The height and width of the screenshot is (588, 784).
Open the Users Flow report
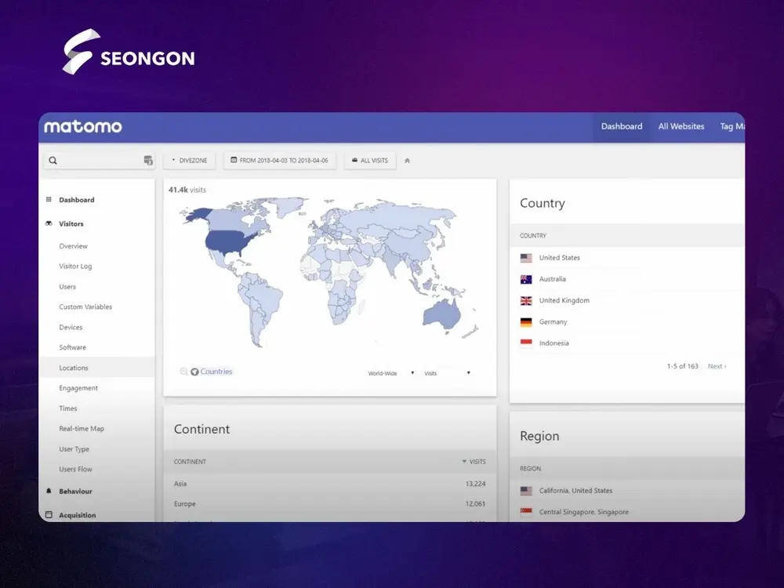[75, 469]
